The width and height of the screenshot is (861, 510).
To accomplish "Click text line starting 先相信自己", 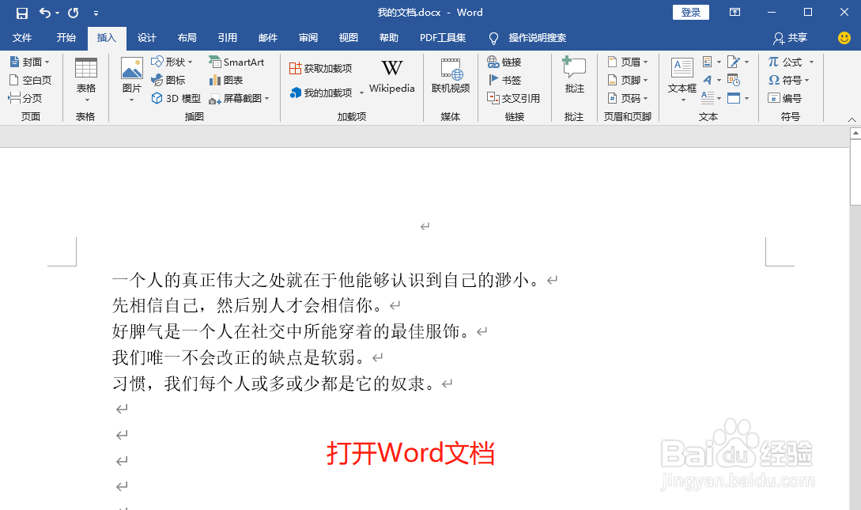I will [247, 305].
